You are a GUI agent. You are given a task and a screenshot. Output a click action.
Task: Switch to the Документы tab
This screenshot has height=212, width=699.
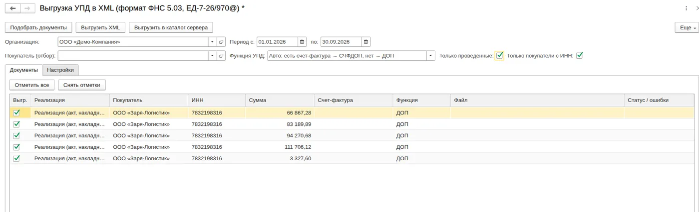coord(24,70)
